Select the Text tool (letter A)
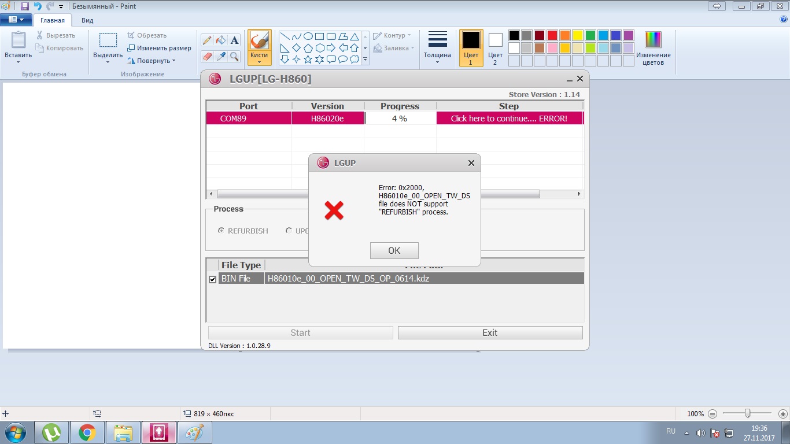 pyautogui.click(x=234, y=40)
